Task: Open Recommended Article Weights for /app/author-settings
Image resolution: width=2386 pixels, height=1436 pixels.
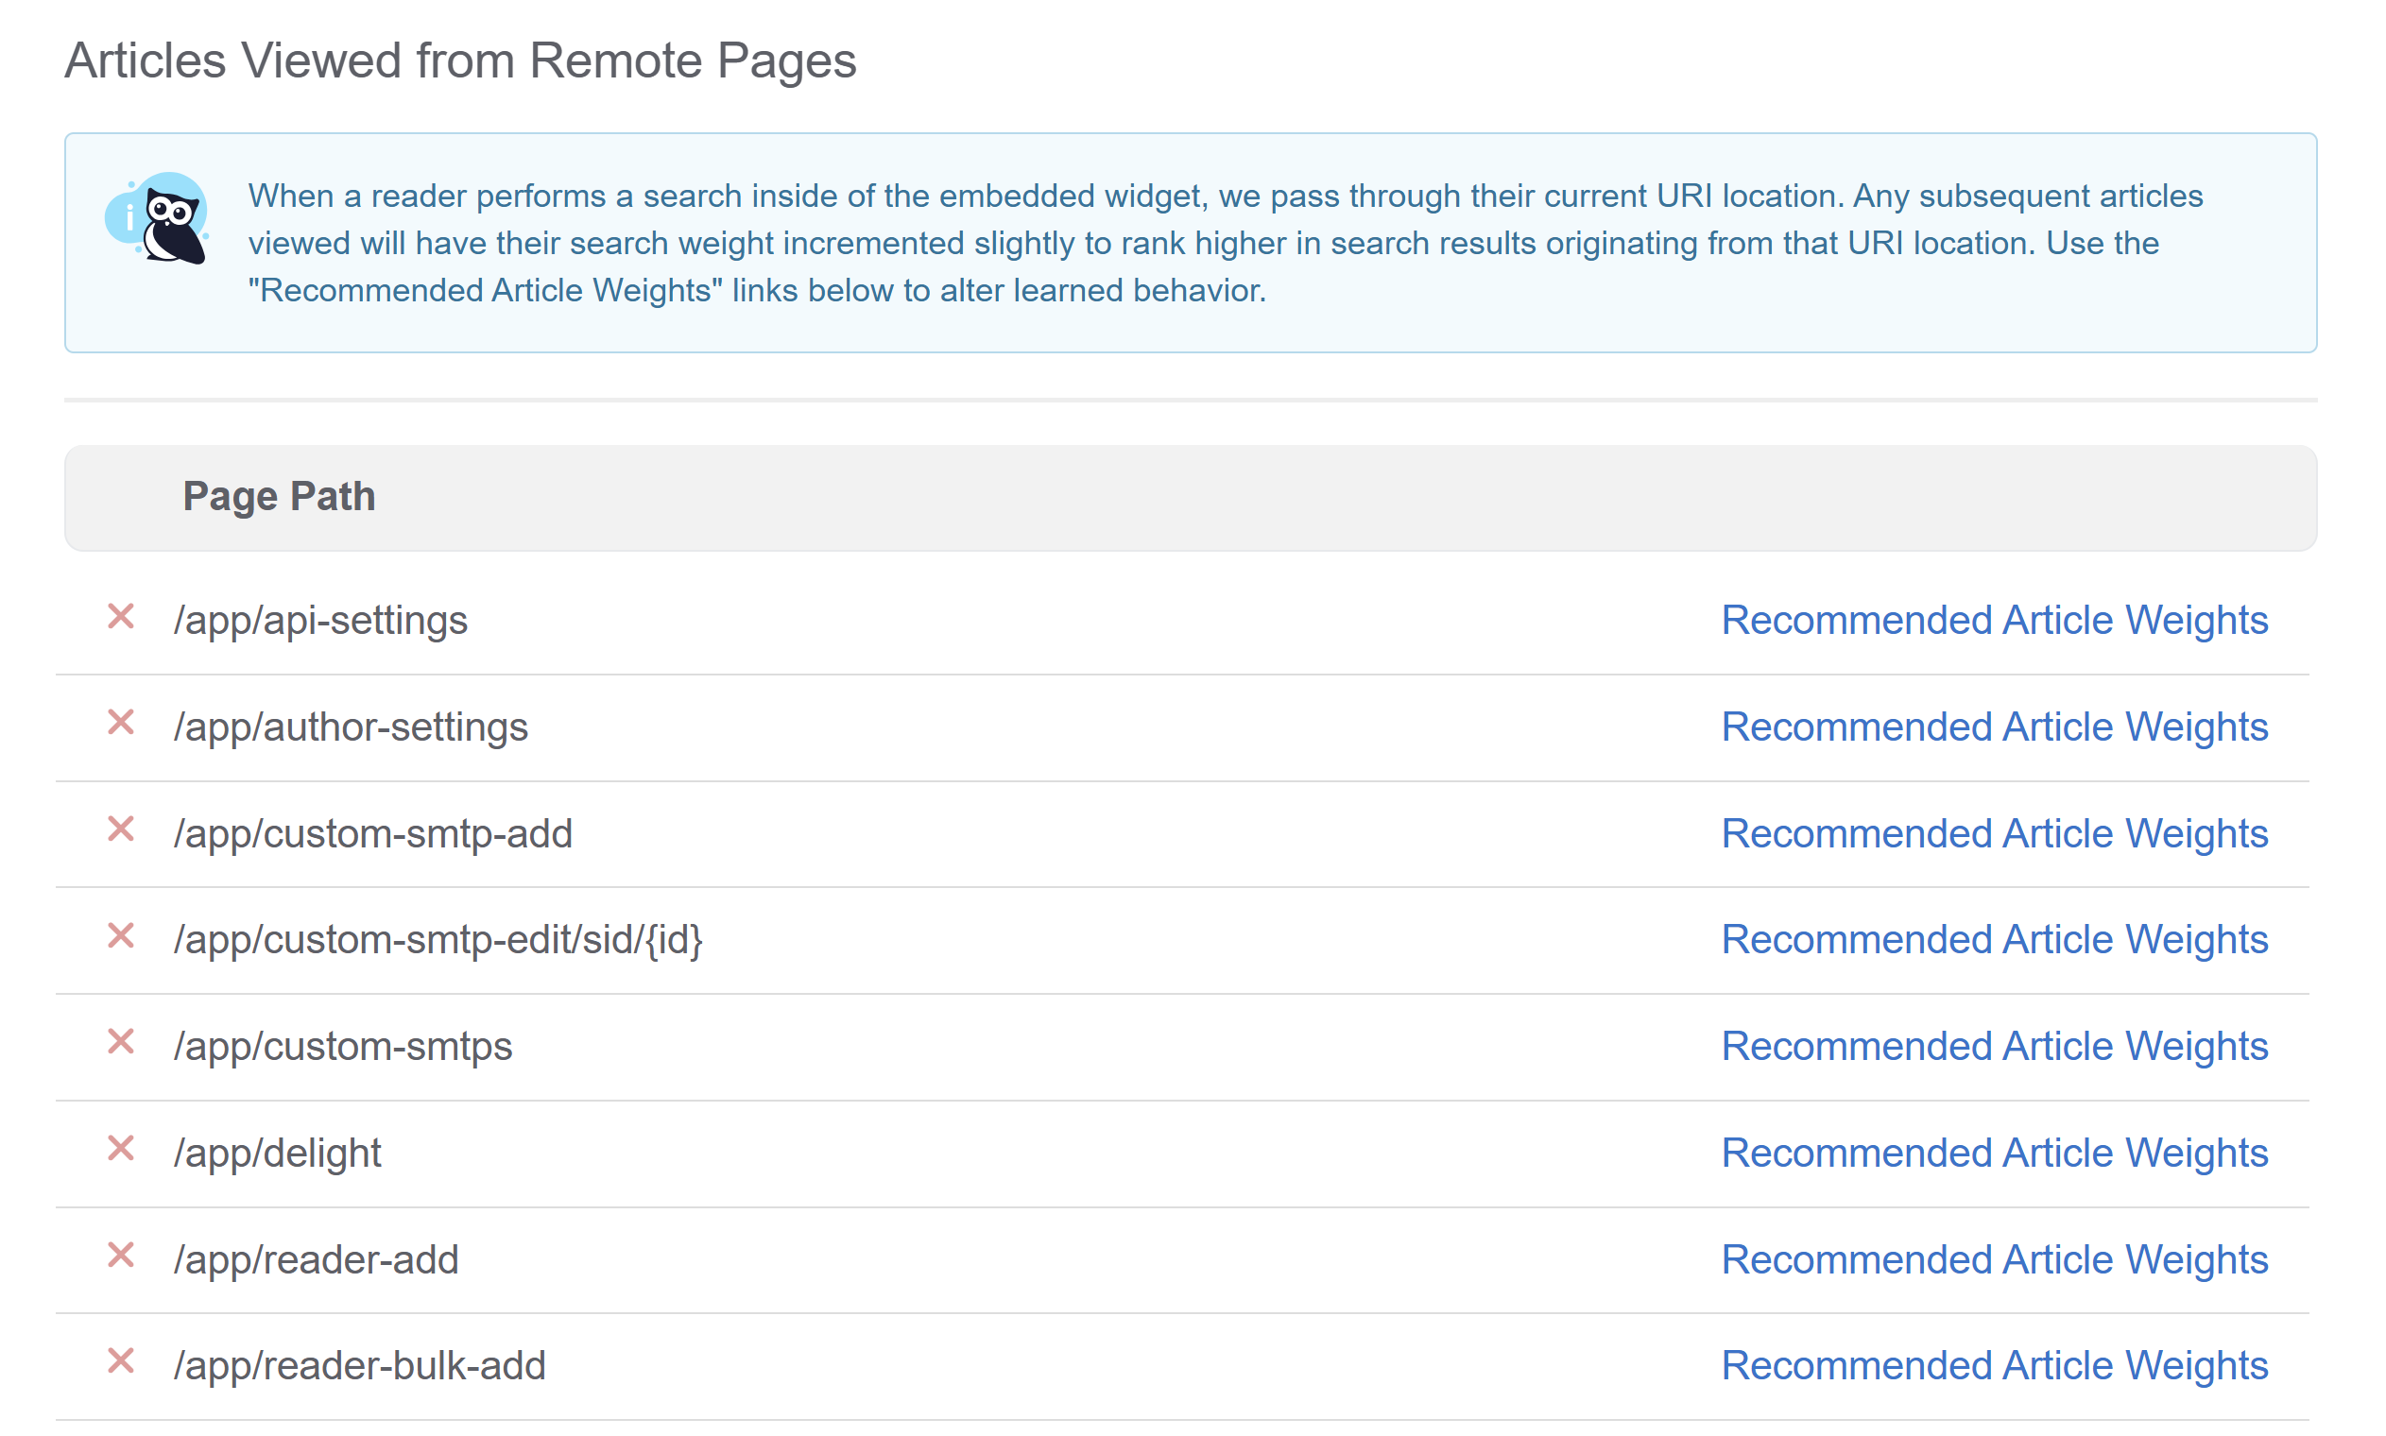Action: pyautogui.click(x=1993, y=727)
